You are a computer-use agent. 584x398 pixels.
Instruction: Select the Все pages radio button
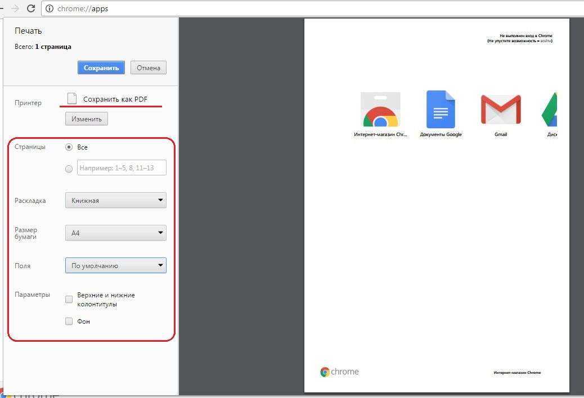69,147
